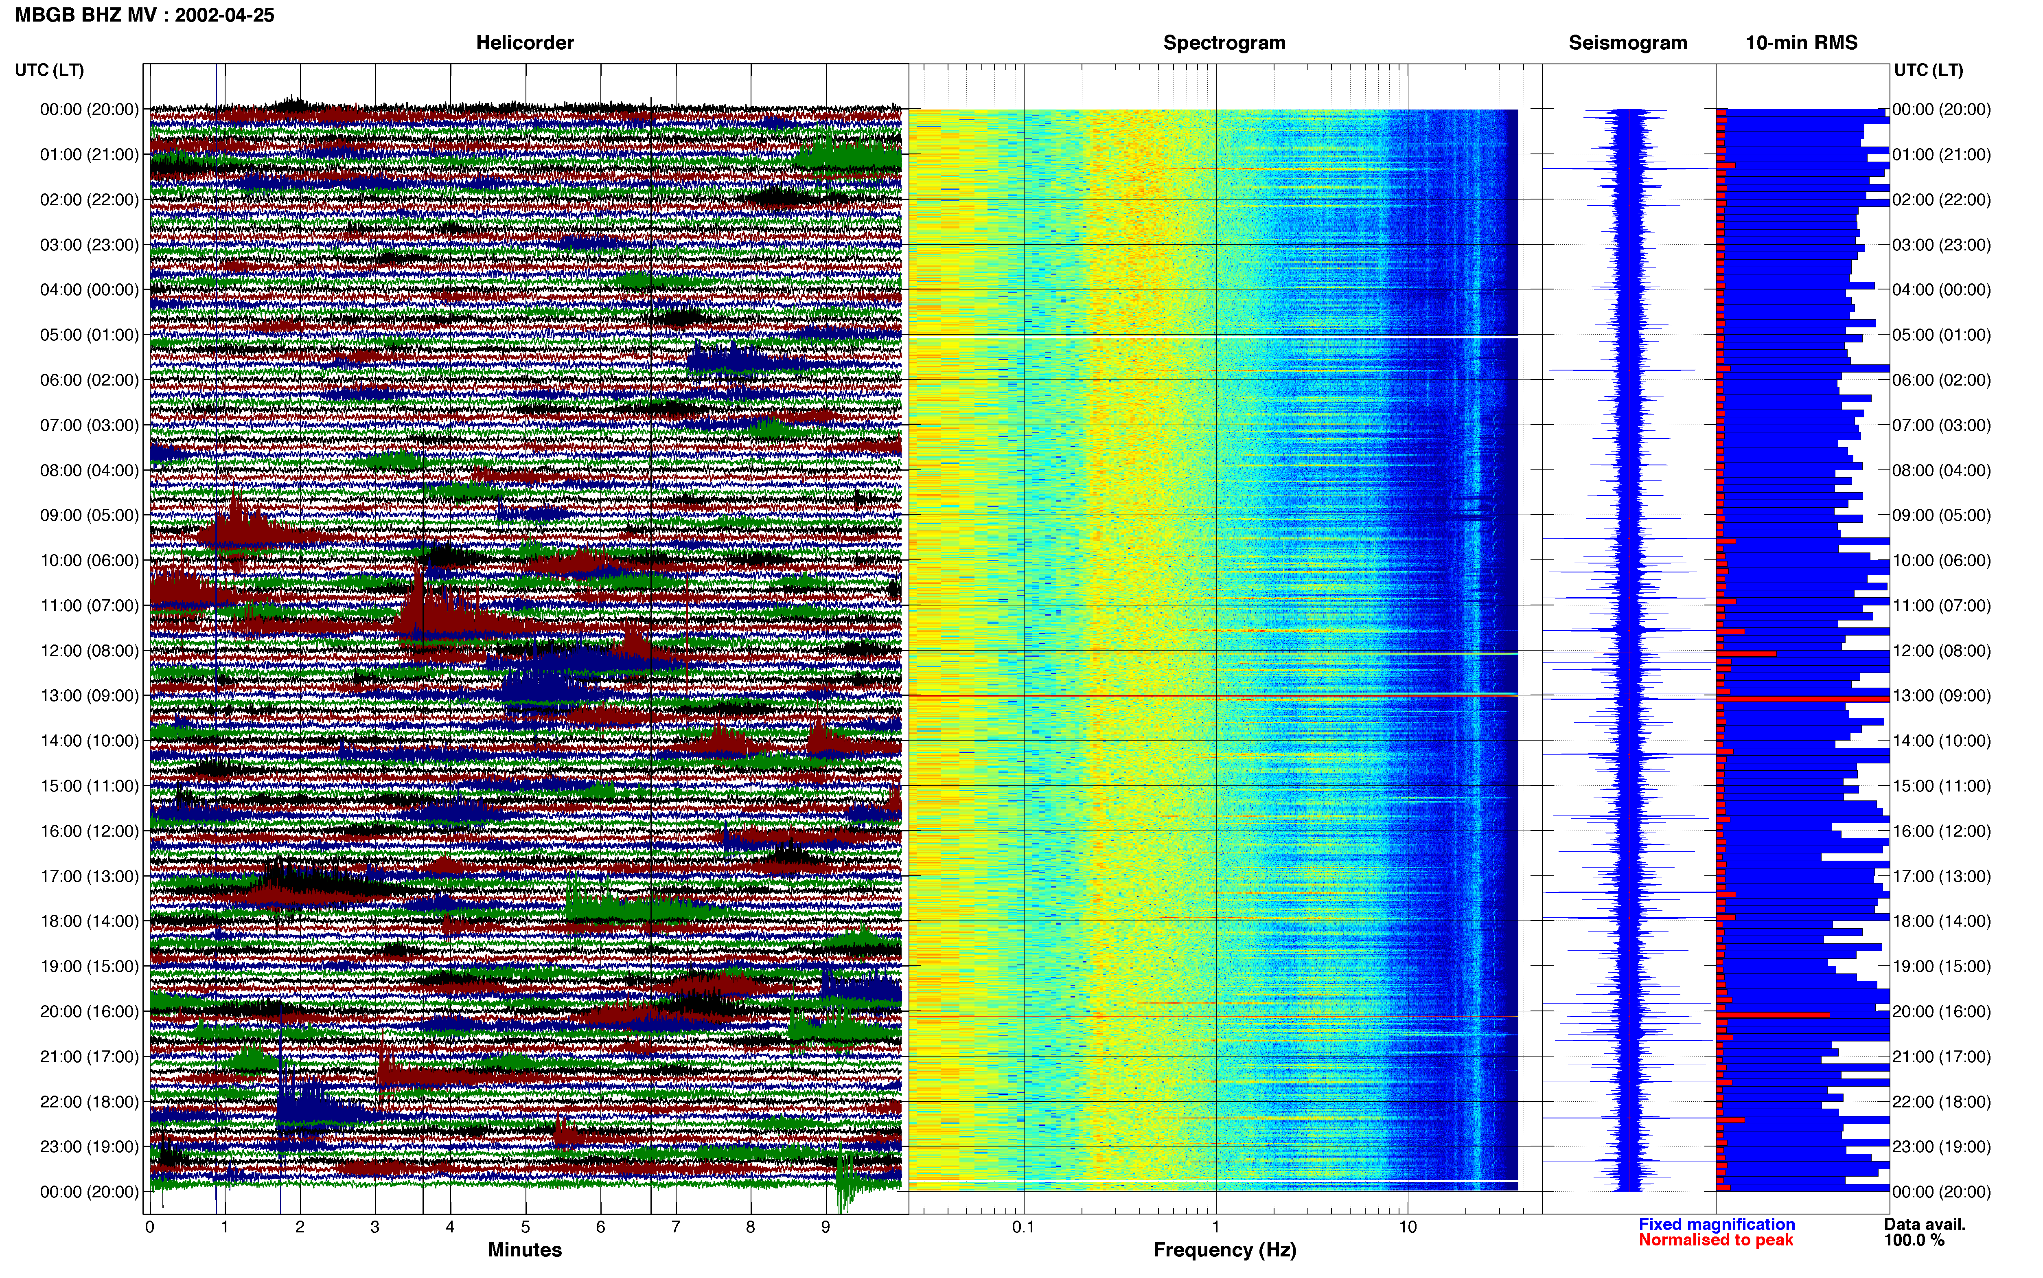Viewport: 2043px width, 1278px height.
Task: Click the longest red RMS bar at 13:00
Action: 1803,699
